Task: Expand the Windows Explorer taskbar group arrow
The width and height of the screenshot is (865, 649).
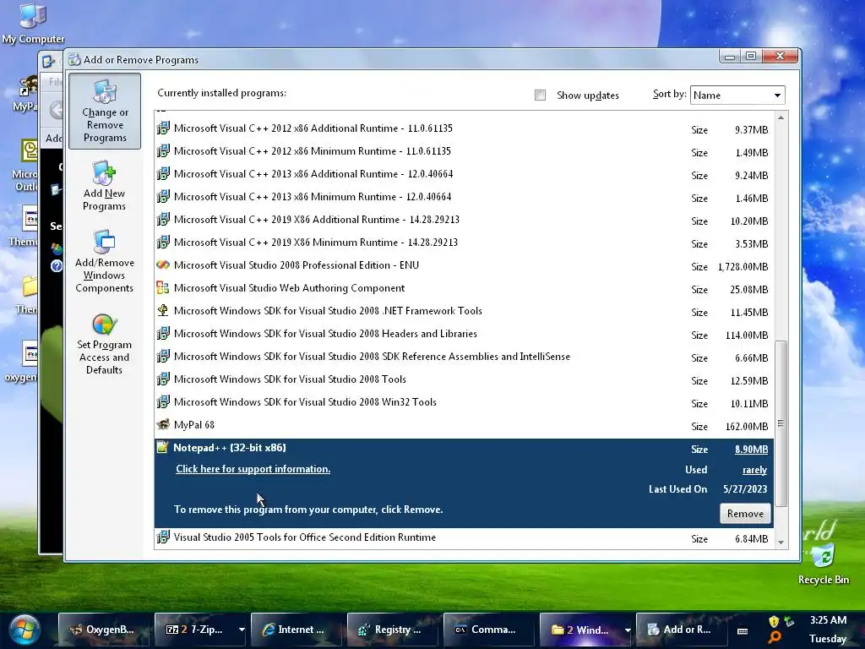Action: [628, 630]
